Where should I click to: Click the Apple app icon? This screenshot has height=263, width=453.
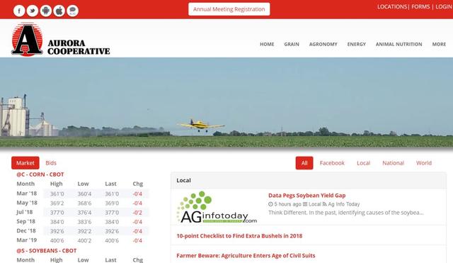pos(59,11)
